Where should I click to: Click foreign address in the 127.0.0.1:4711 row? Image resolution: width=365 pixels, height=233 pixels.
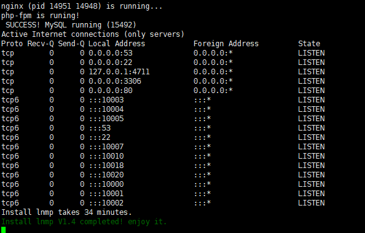[x=213, y=72]
